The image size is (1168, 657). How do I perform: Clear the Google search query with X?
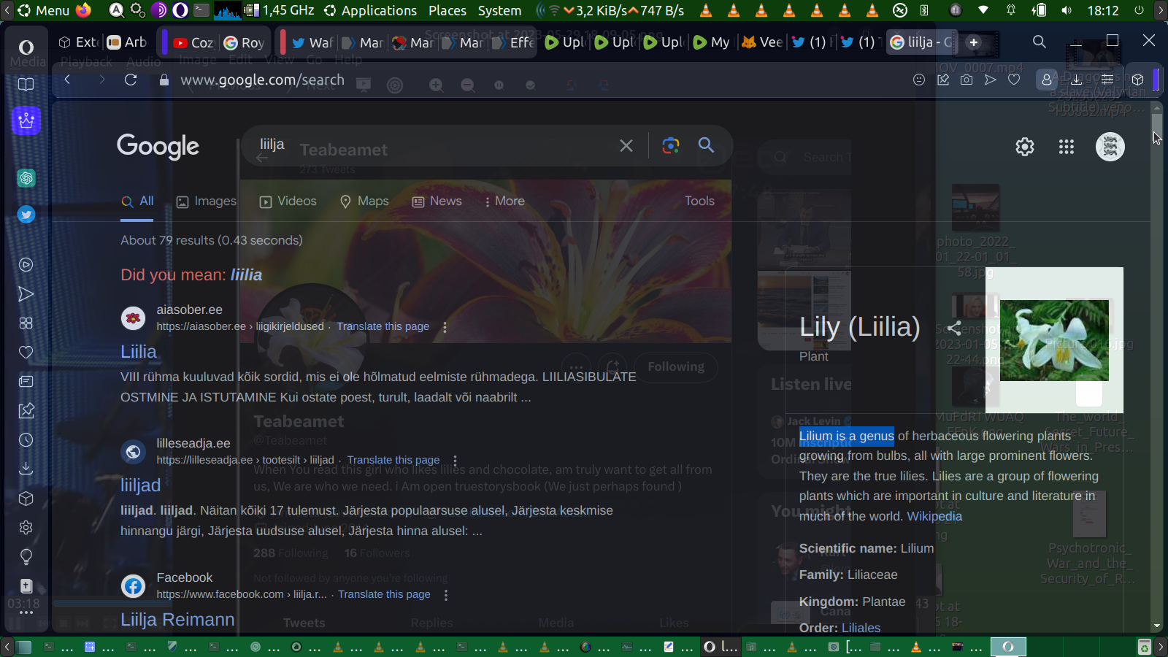pyautogui.click(x=626, y=146)
